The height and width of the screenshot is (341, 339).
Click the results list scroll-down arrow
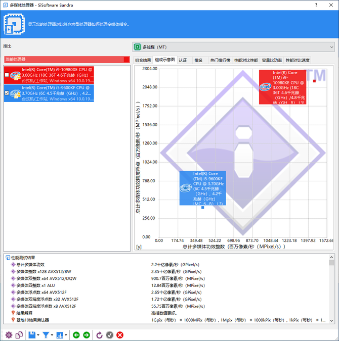(x=331, y=321)
